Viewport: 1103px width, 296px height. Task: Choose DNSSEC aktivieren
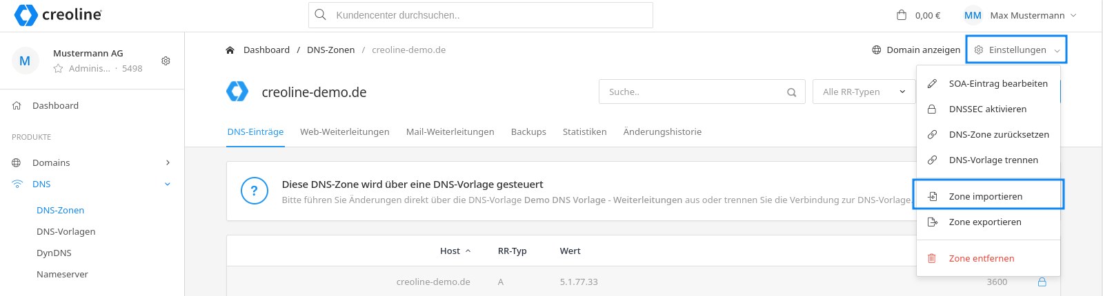coord(988,109)
